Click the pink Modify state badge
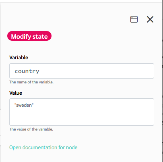The image size is (163, 162). [x=29, y=36]
